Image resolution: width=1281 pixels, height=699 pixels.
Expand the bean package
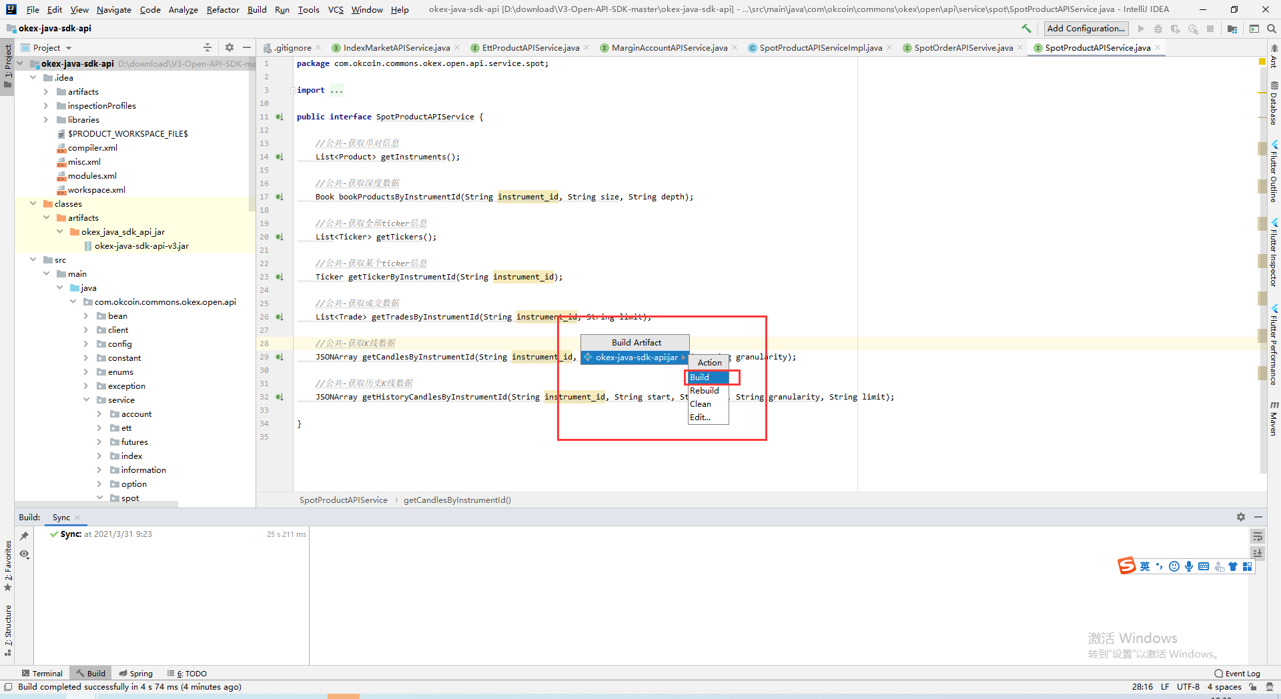click(86, 315)
